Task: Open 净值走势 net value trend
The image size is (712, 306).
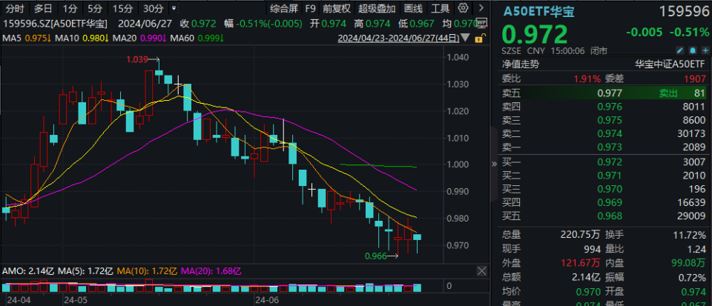Action: point(521,64)
